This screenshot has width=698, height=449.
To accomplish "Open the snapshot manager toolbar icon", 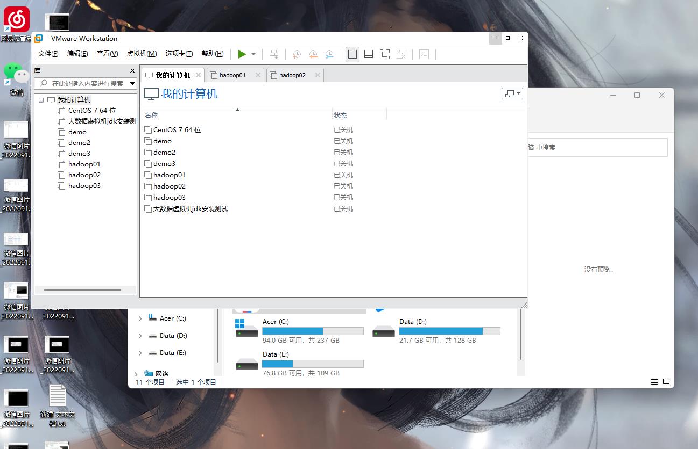I will pos(329,54).
